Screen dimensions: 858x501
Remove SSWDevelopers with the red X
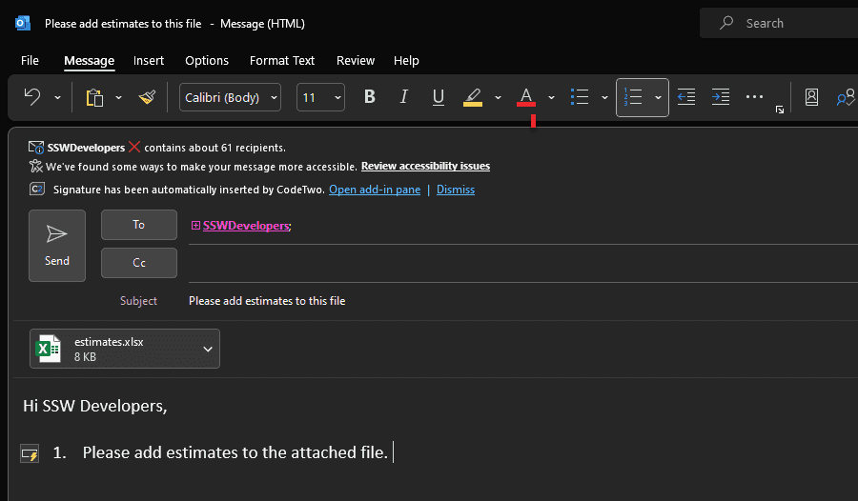tap(134, 148)
